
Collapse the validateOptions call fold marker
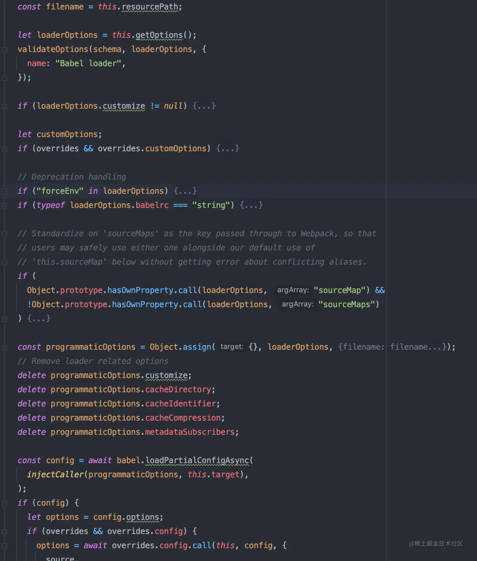click(4, 50)
